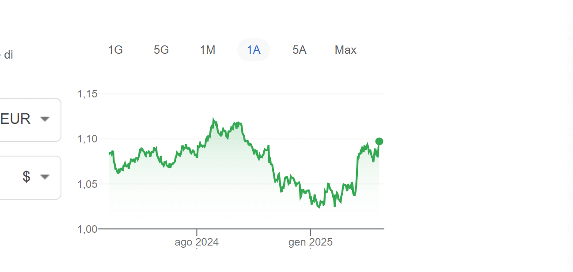
Task: Click the gen 2025 axis label
Action: (x=311, y=242)
